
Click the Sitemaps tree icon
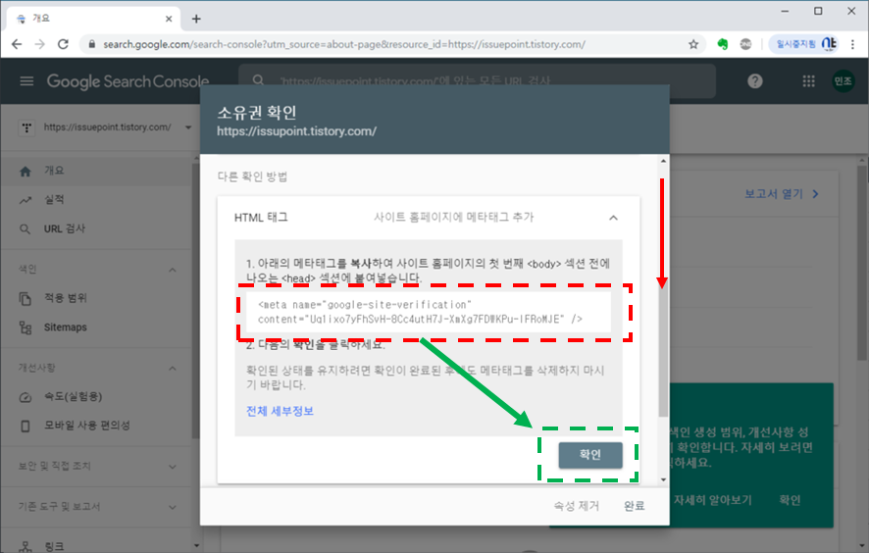point(26,327)
